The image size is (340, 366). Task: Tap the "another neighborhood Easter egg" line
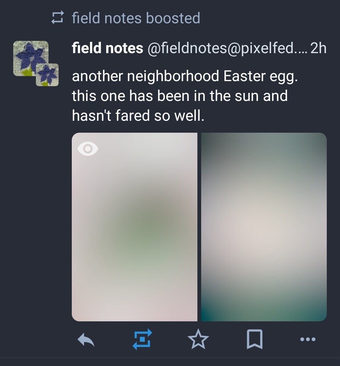tap(184, 76)
